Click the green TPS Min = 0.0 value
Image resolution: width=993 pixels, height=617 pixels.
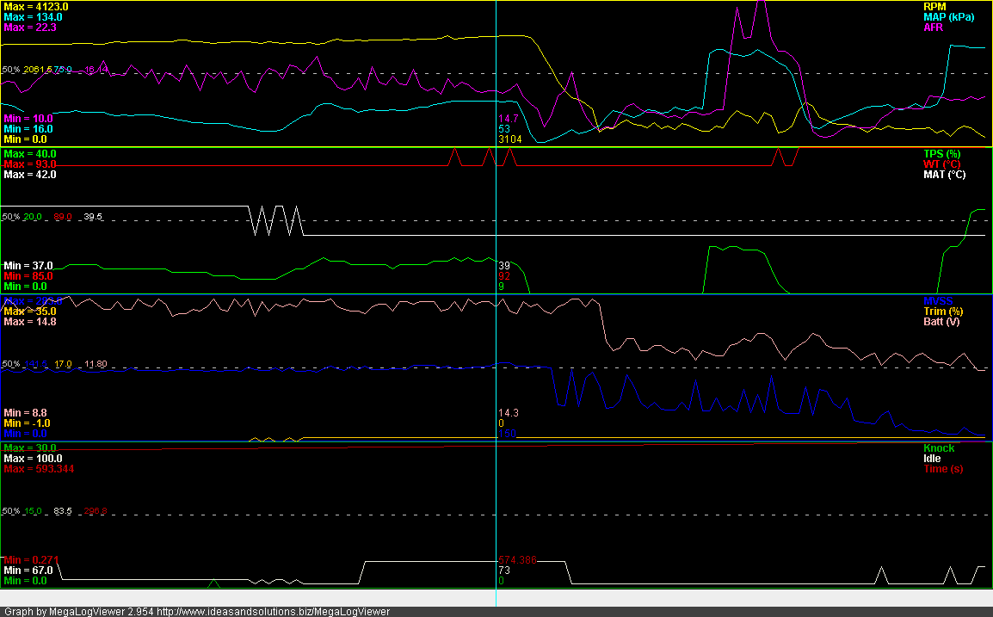(25, 286)
